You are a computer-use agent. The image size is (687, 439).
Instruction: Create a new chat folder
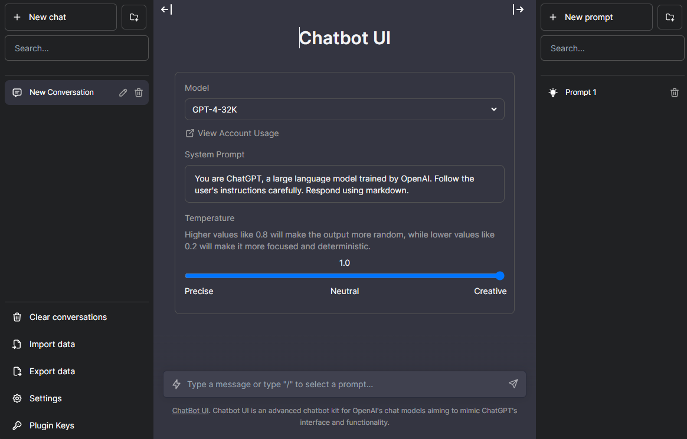[134, 17]
